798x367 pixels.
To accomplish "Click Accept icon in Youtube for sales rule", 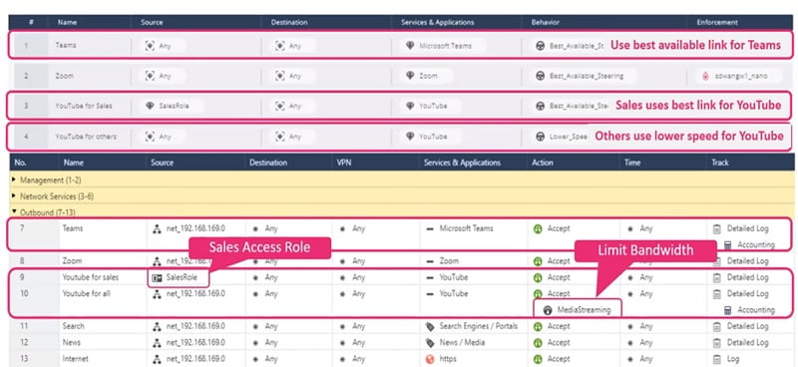I will [538, 277].
